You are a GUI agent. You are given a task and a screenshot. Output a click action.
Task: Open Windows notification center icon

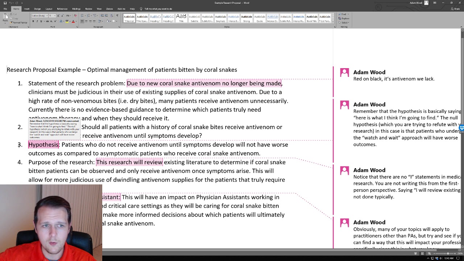click(x=458, y=258)
